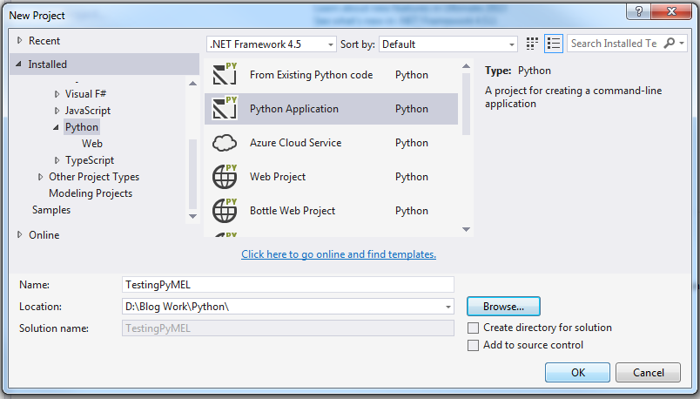Click the template list scrollbar thumb
The width and height of the screenshot is (700, 399).
point(466,104)
